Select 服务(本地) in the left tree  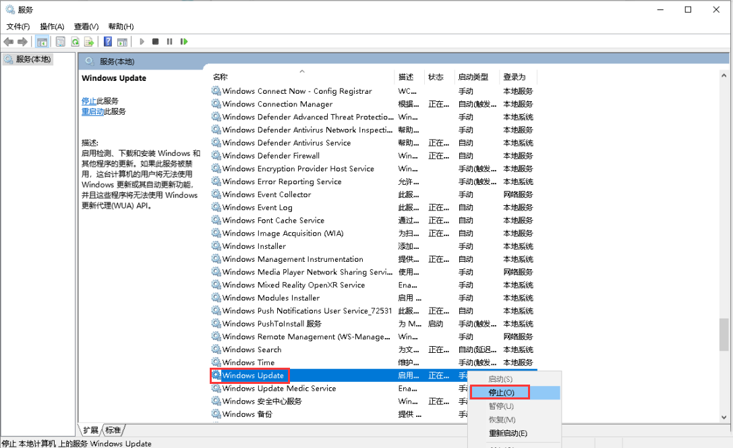click(x=28, y=59)
